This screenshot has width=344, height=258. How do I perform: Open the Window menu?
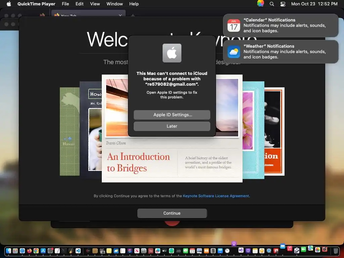[115, 4]
